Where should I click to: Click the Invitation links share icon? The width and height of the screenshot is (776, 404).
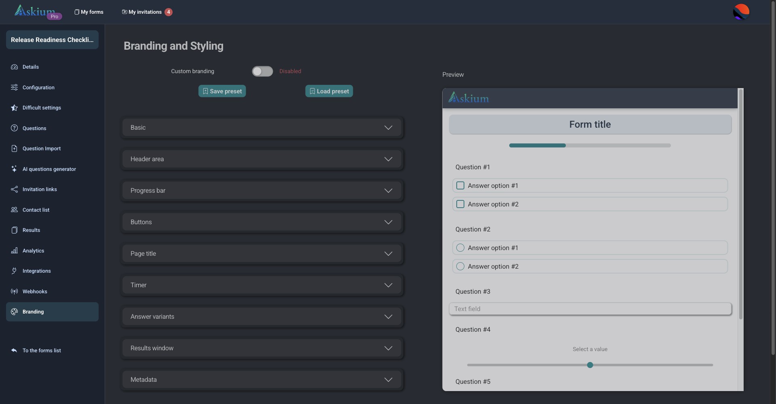click(14, 189)
